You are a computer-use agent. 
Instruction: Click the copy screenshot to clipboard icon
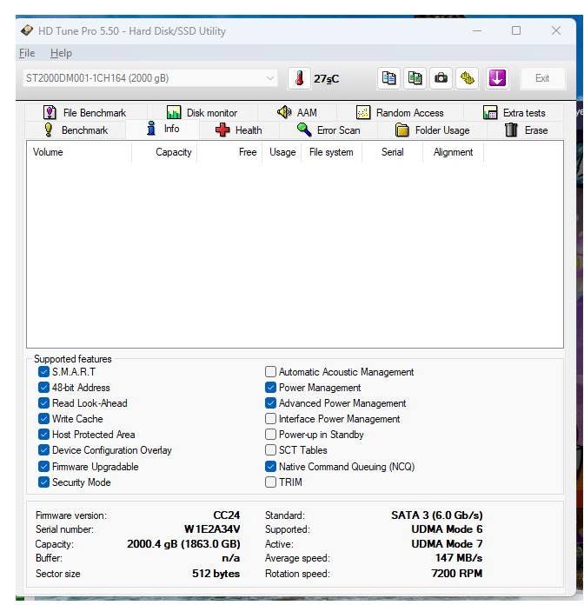[415, 78]
